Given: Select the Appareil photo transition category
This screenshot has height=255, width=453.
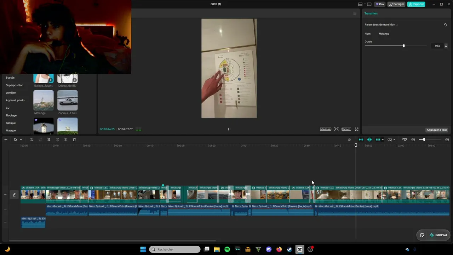Looking at the screenshot, I should click(x=15, y=100).
